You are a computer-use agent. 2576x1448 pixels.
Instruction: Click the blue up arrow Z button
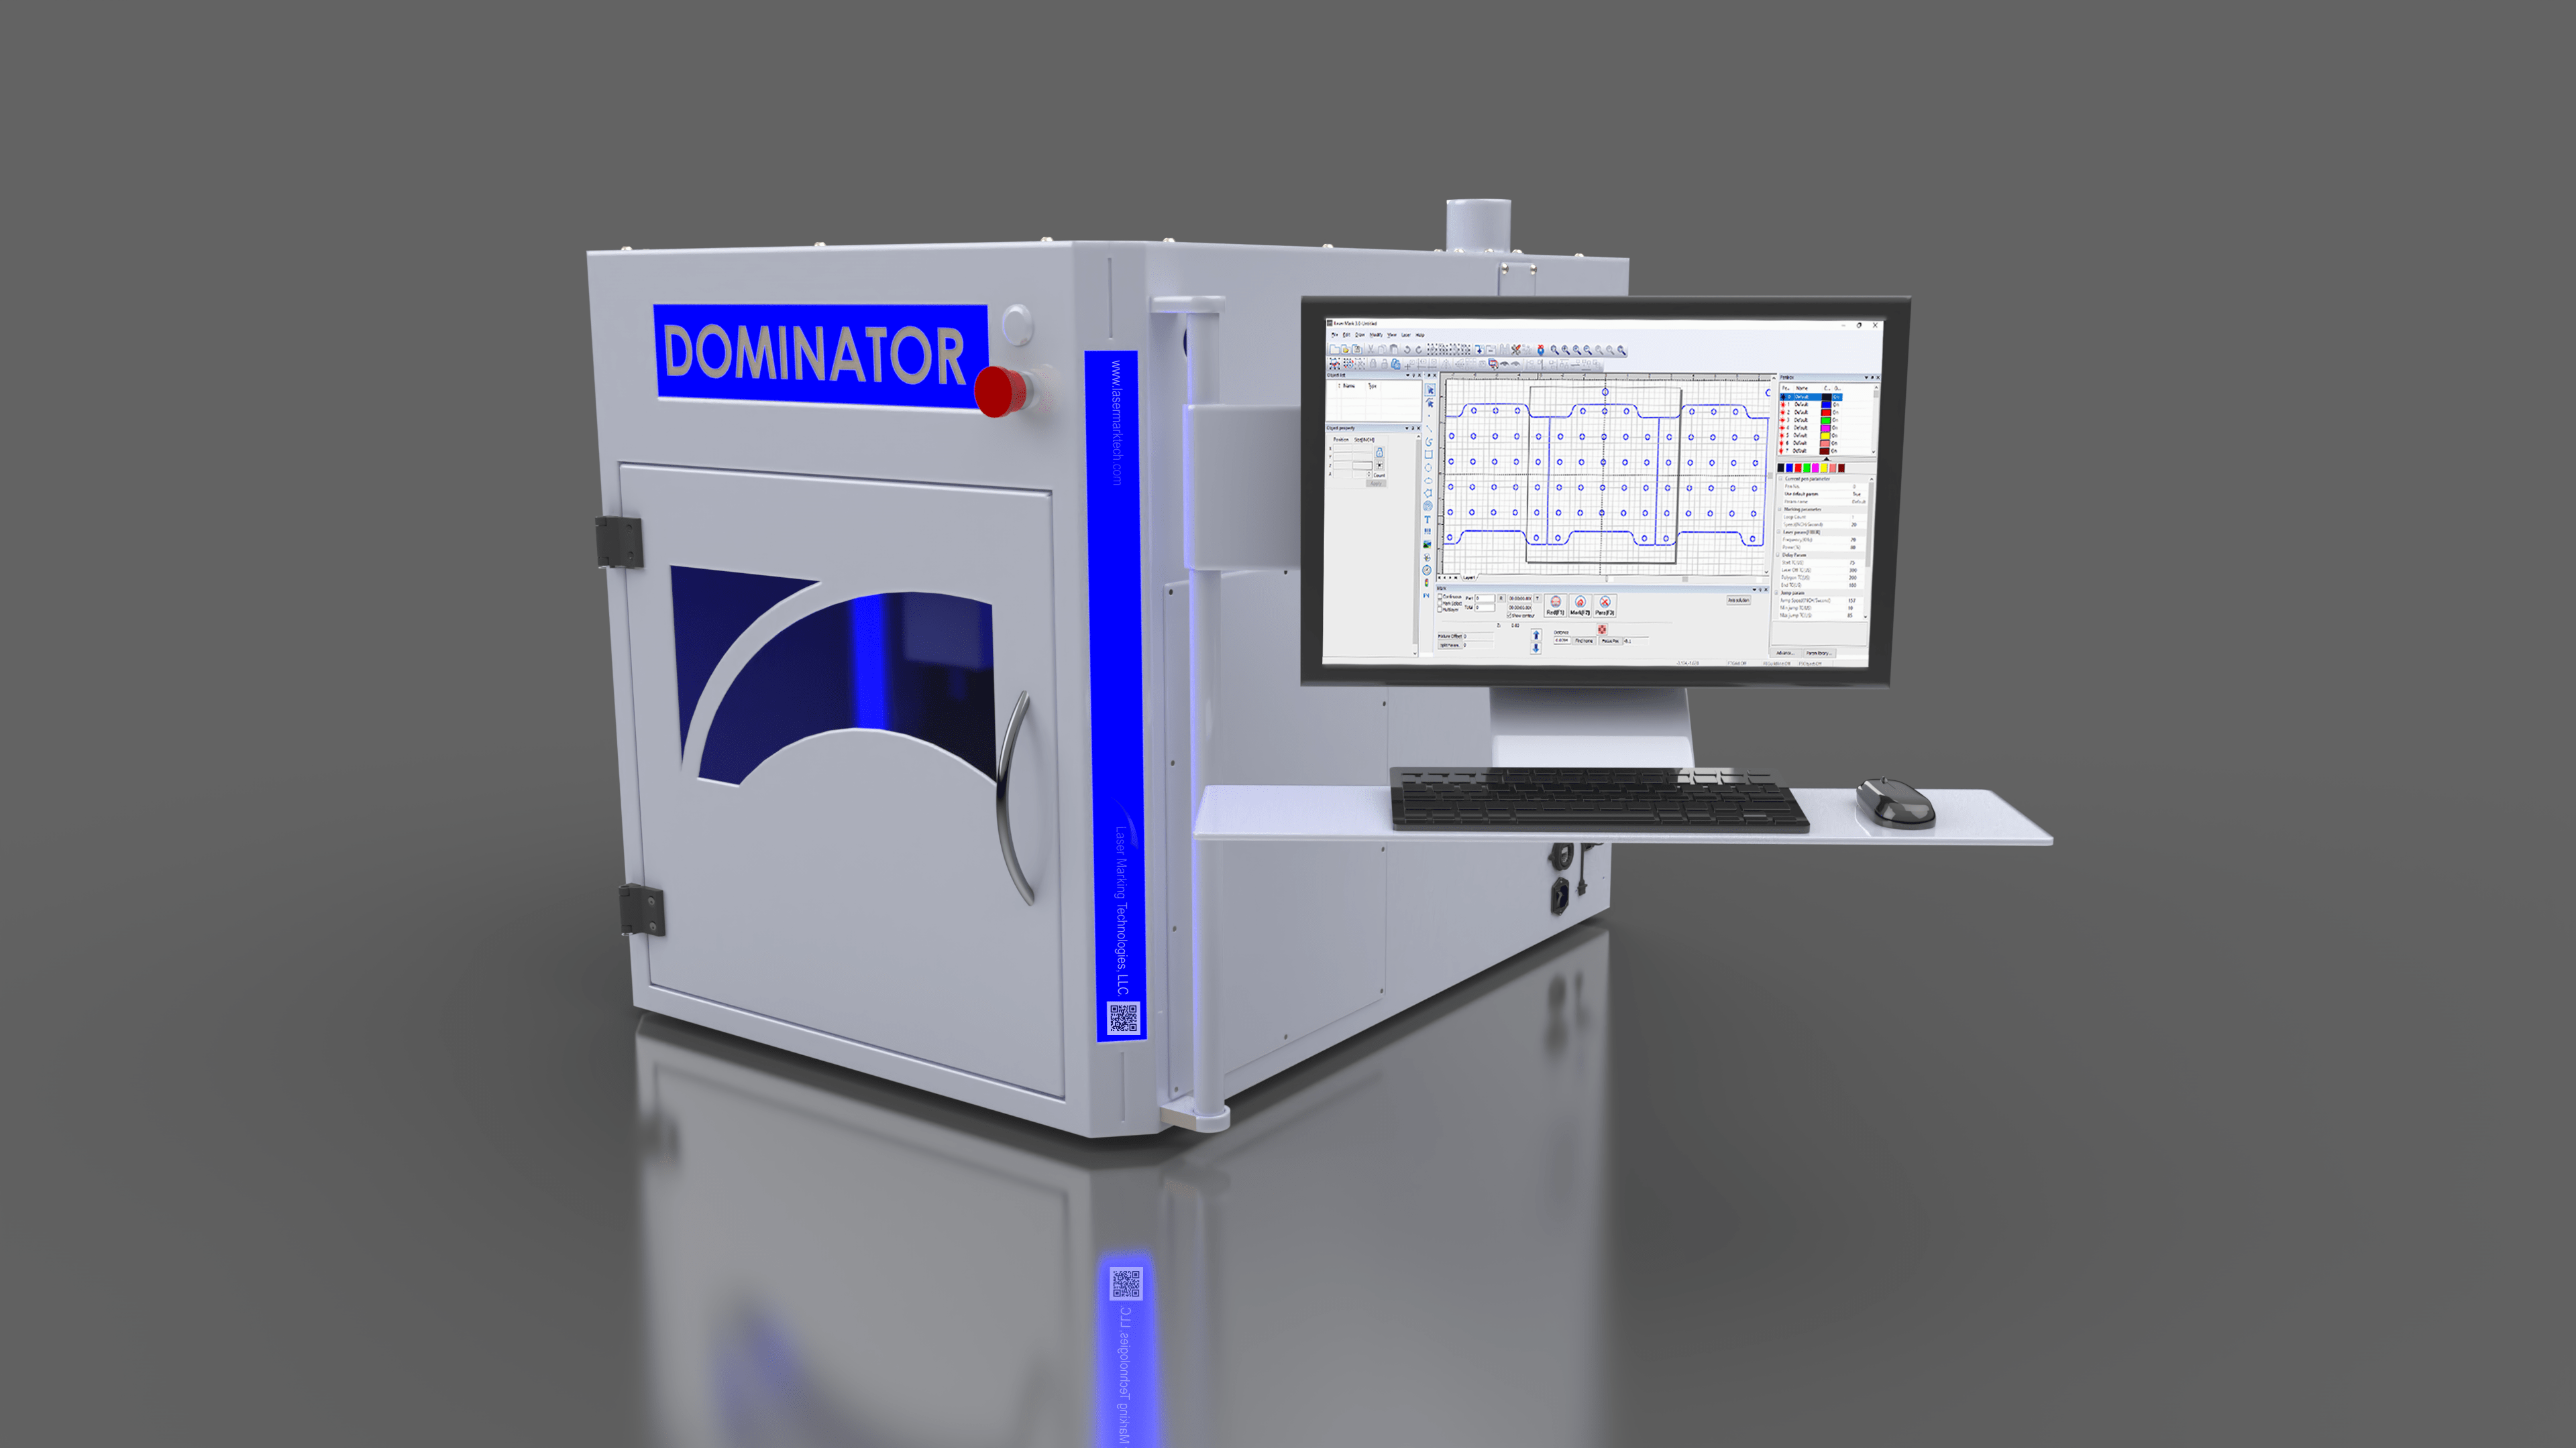(x=1537, y=636)
